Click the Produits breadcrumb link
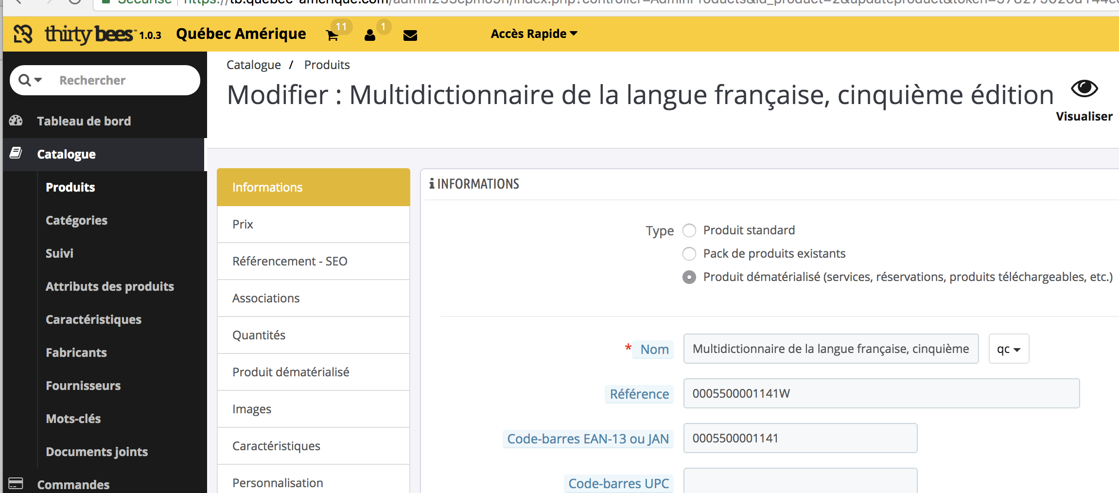The width and height of the screenshot is (1119, 493). (327, 64)
